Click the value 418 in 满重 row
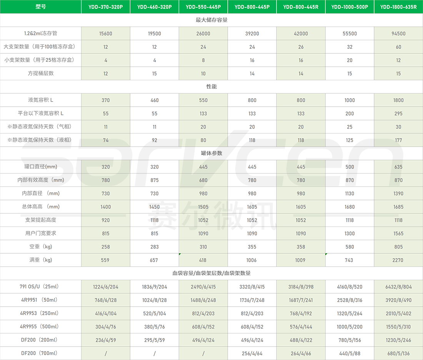Screen dimensions: 423x360 coord(203,260)
